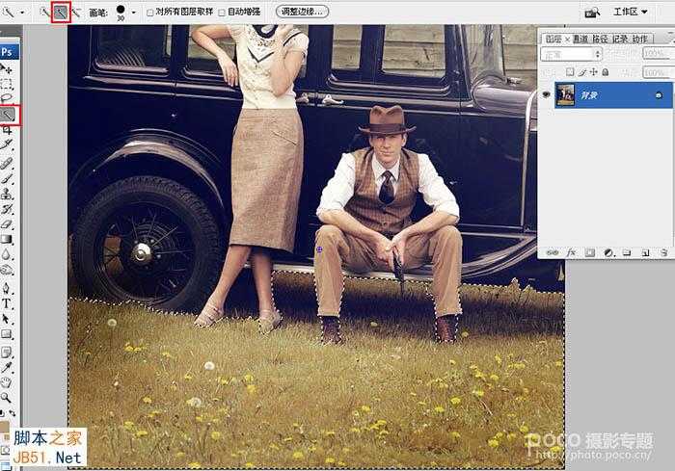Toggle lock transparent pixels
Screen dimensions: 675x471
570,72
